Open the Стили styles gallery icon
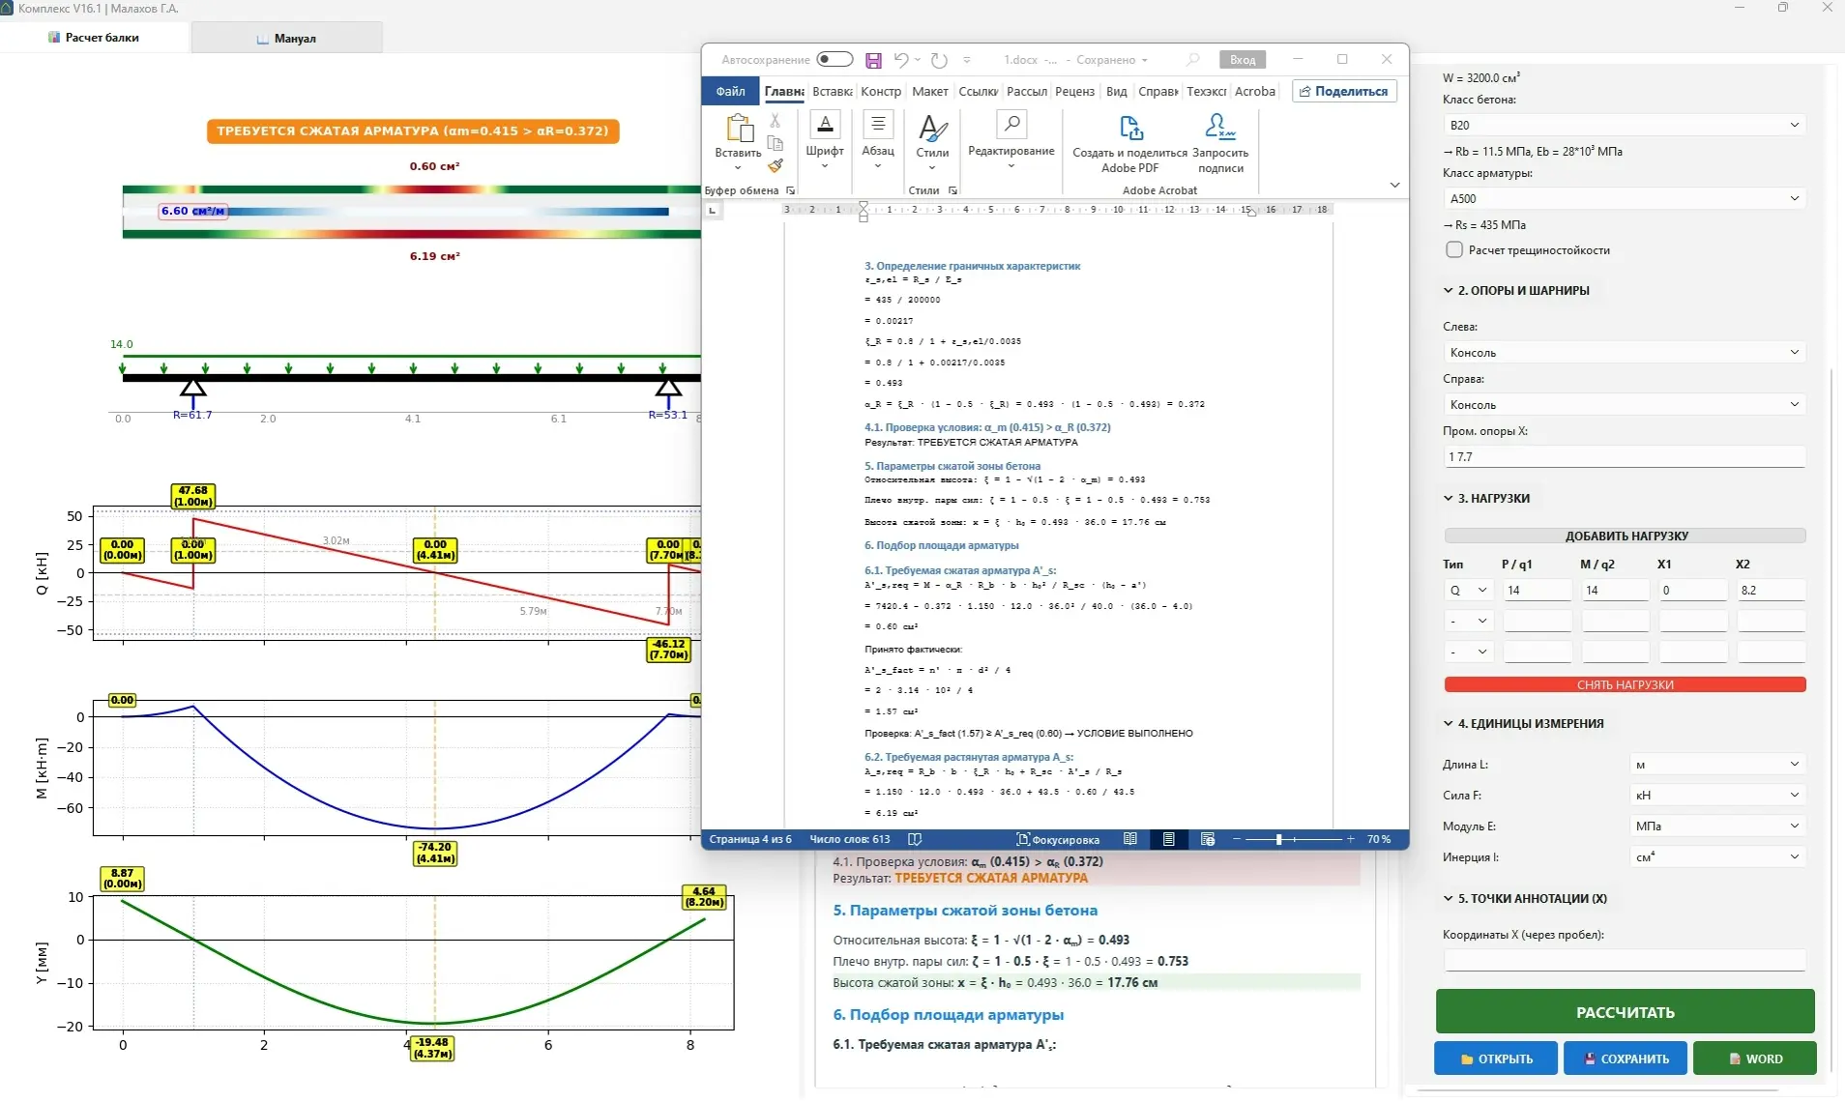Viewport: 1845px width, 1102px height. 932,135
